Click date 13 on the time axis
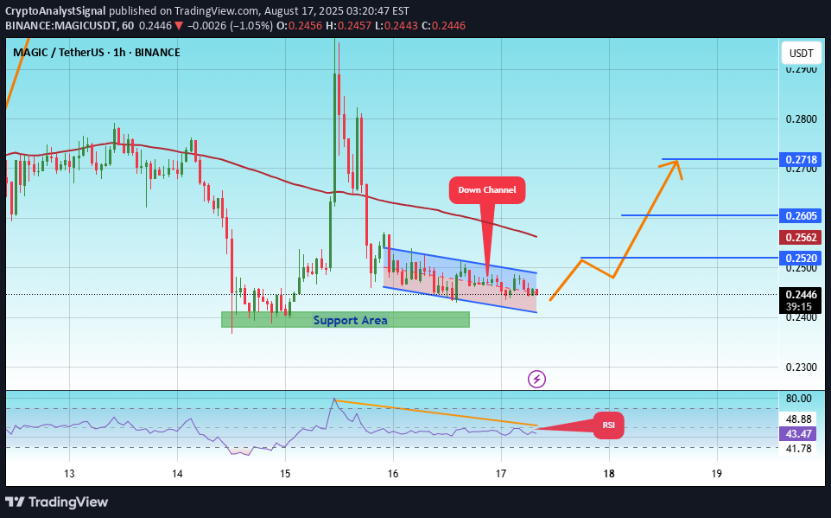The width and height of the screenshot is (831, 518). pyautogui.click(x=69, y=473)
